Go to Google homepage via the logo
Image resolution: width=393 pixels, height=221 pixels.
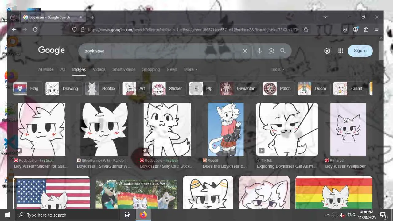[x=52, y=50]
